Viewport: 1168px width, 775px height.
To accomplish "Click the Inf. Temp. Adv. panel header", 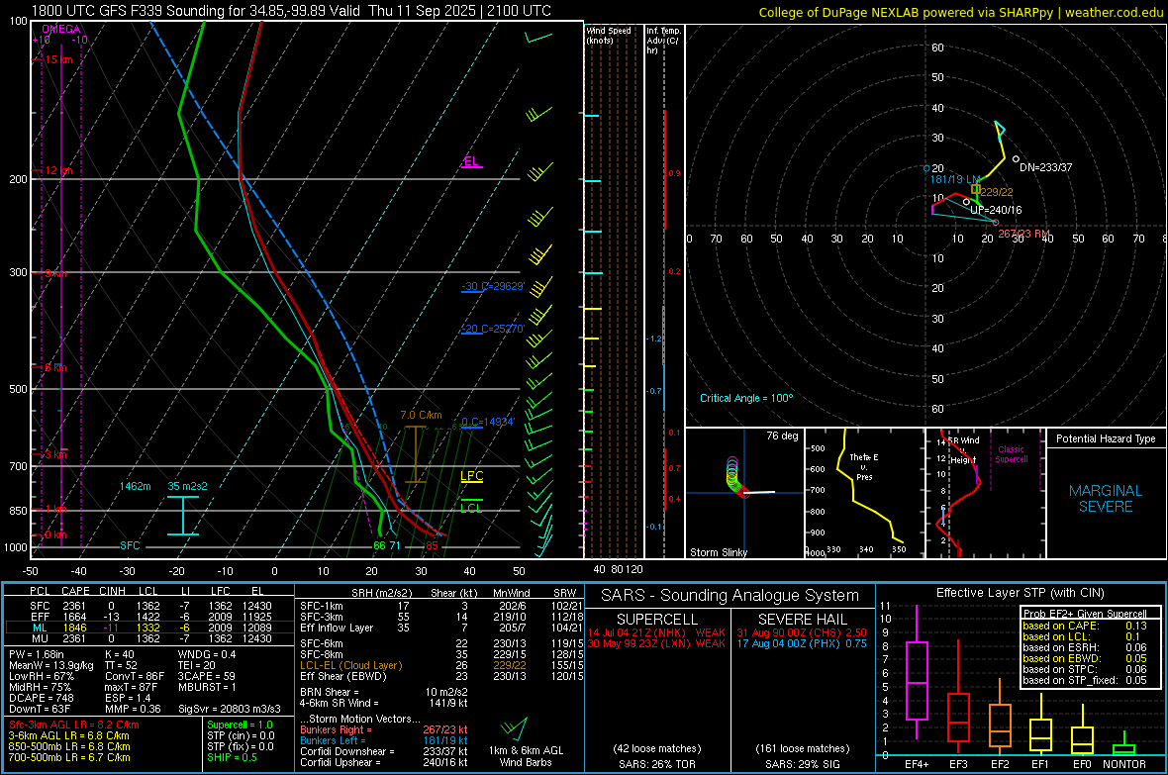I will [663, 40].
